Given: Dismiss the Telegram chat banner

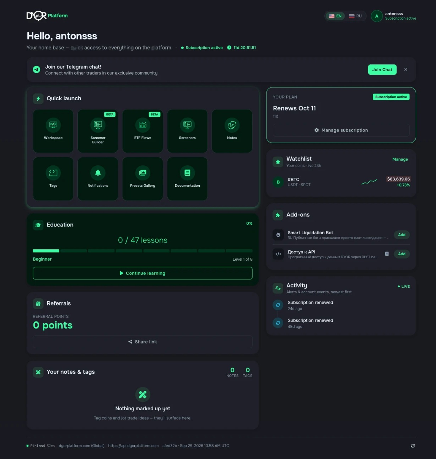Looking at the screenshot, I should click(406, 70).
